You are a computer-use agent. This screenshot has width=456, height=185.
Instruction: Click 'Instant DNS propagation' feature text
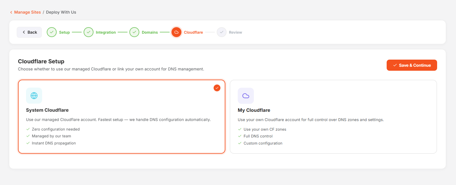pyautogui.click(x=54, y=143)
